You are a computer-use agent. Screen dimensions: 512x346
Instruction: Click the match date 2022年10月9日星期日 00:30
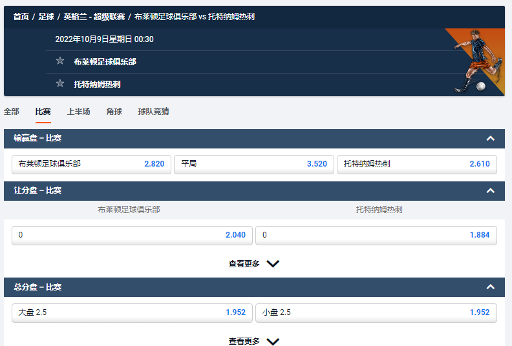coord(104,39)
